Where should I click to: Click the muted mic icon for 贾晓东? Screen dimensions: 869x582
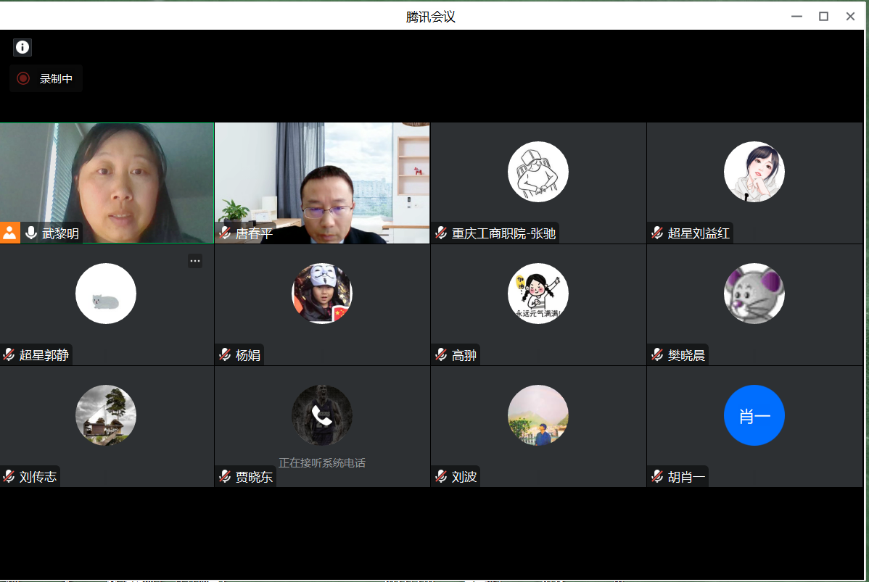click(225, 477)
